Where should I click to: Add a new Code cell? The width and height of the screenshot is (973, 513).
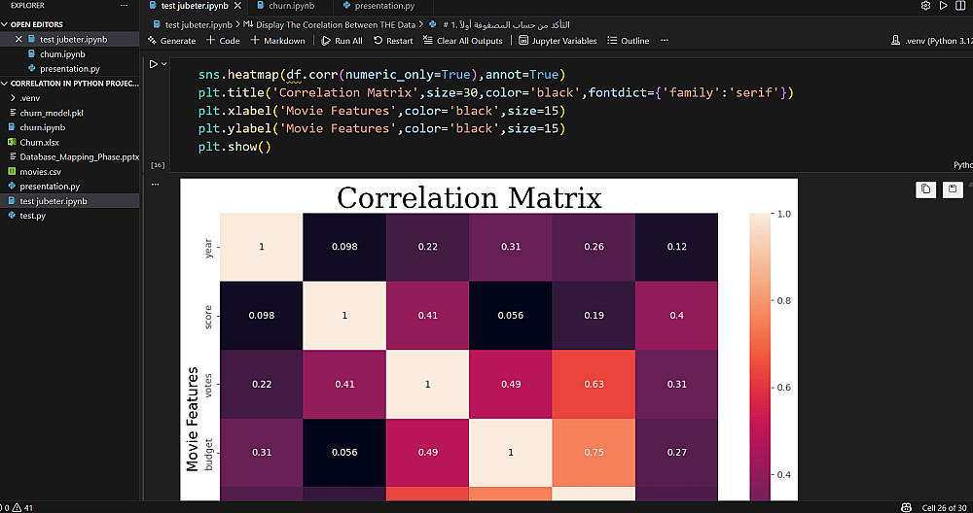click(223, 41)
